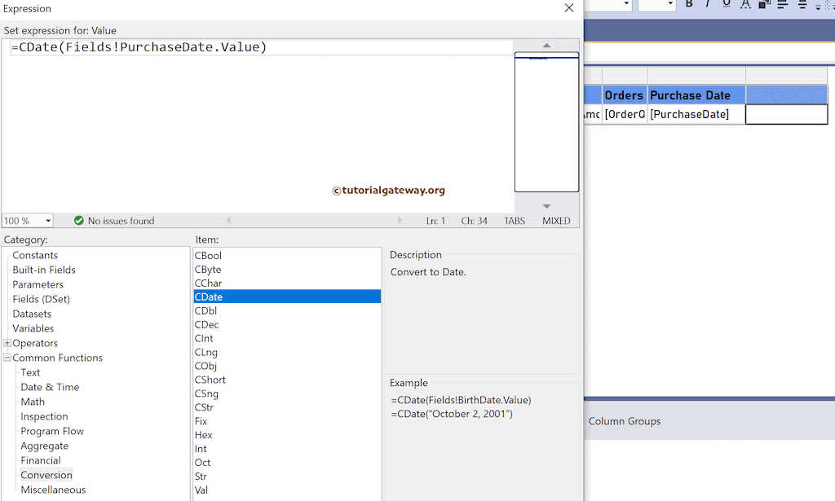Screen dimensions: 835x501
Task: Select the Date & Time category
Action: pos(50,387)
